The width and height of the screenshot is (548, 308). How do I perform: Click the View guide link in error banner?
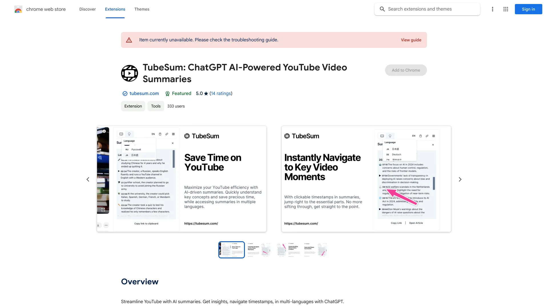point(411,40)
